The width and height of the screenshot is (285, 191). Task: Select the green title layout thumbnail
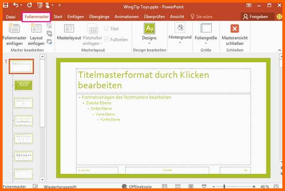[23, 85]
